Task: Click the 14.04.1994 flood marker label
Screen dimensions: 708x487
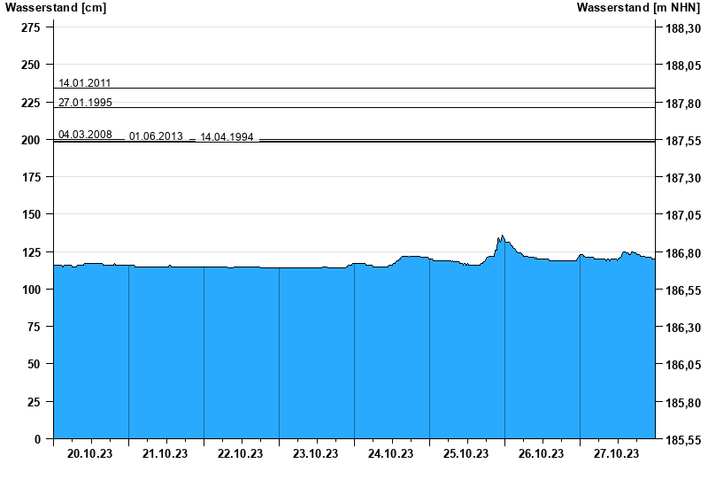Action: [227, 137]
